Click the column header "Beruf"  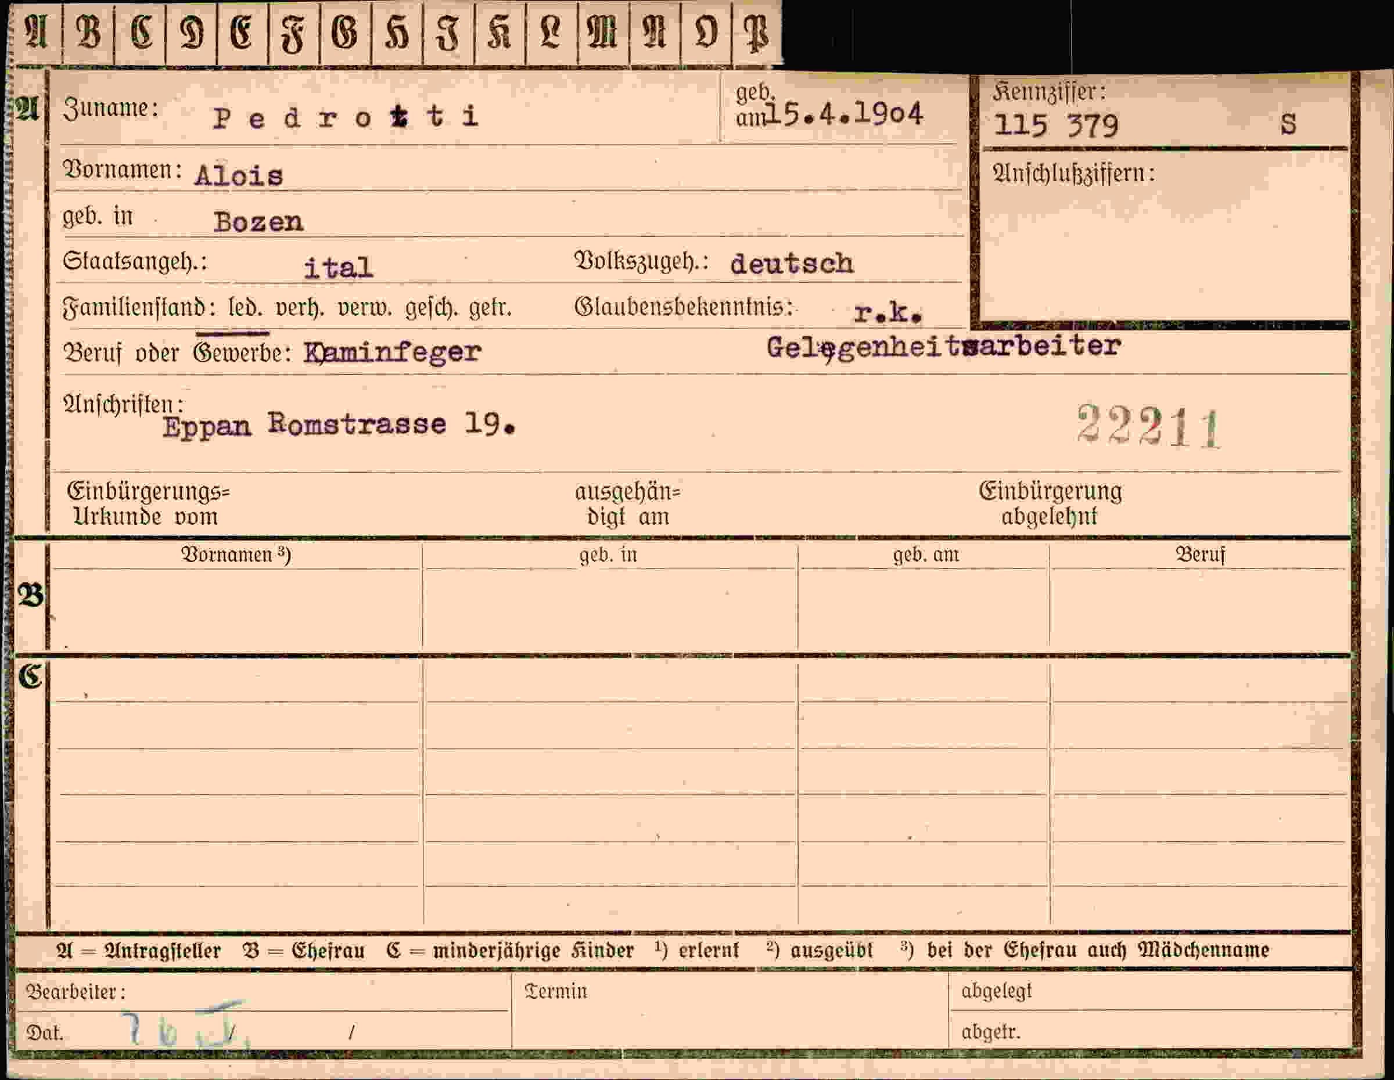(x=1200, y=555)
